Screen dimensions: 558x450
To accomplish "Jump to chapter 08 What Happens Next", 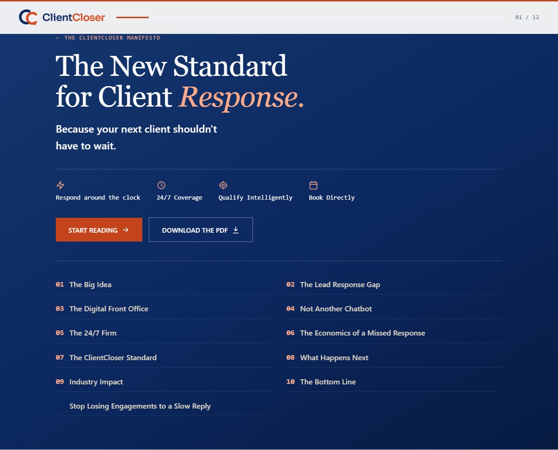I will point(394,357).
